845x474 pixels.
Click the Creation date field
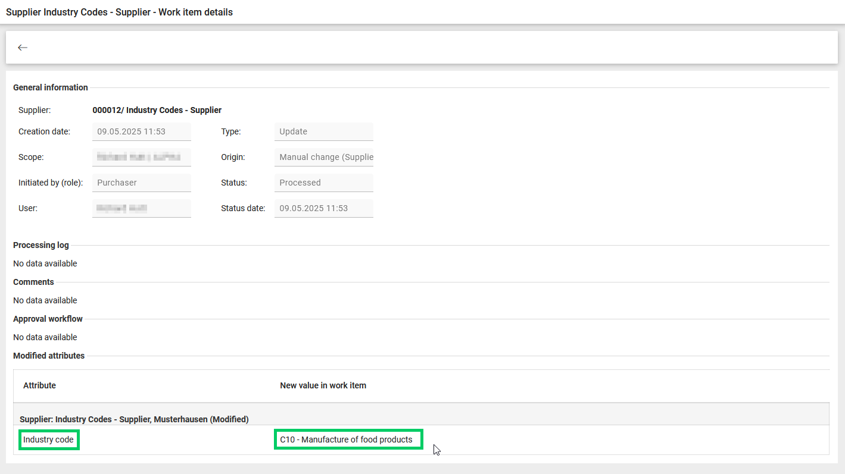(141, 131)
